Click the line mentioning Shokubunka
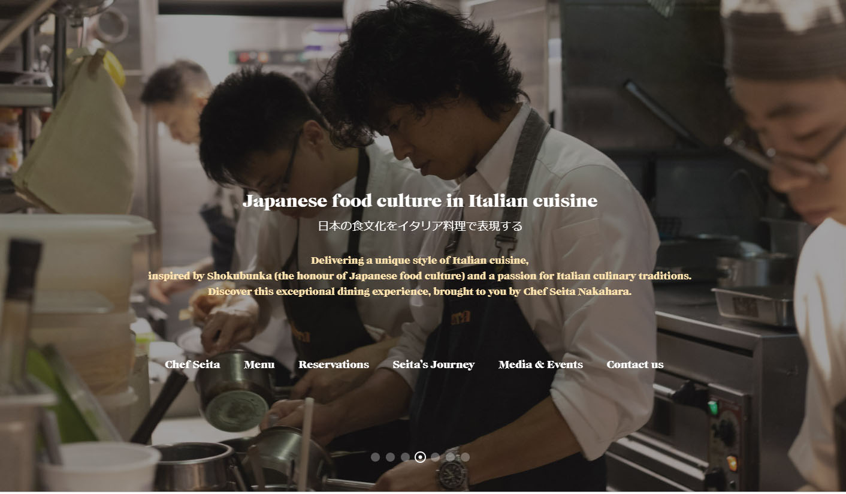 pos(419,276)
